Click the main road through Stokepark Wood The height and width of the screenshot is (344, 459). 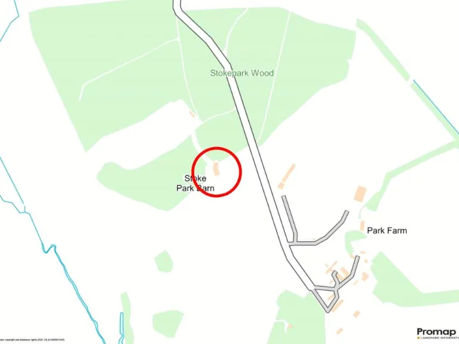point(243,117)
